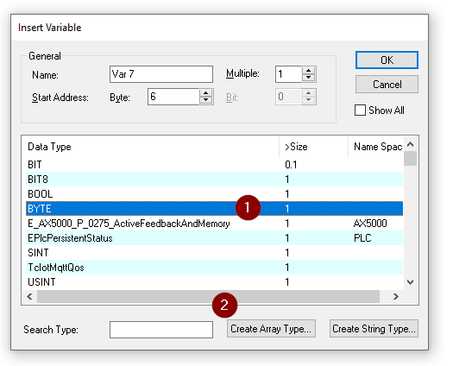The height and width of the screenshot is (366, 453).
Task: Open the Create String Type dialog
Action: point(374,329)
